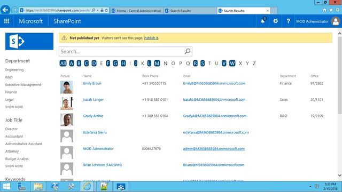Image resolution: width=342 pixels, height=192 pixels.
Task: Filter people by letter M
Action: click(x=157, y=63)
